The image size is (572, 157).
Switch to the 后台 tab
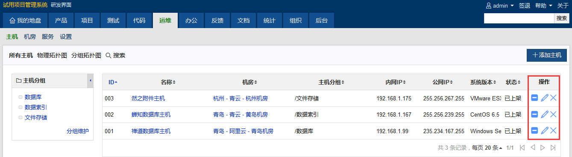point(321,20)
